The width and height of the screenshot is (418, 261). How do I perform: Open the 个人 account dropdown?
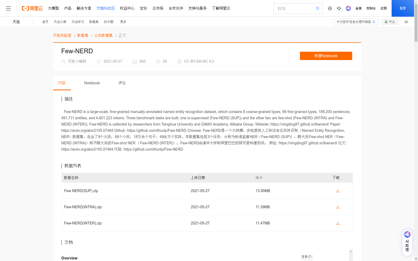tap(390, 22)
